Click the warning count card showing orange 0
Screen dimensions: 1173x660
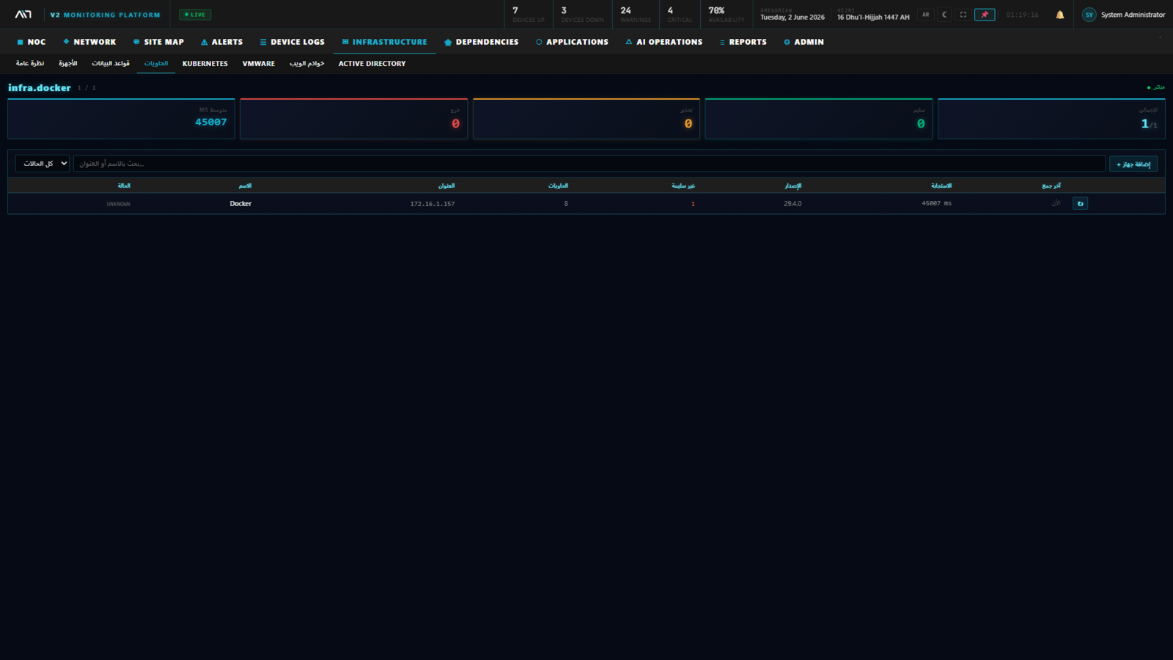[x=586, y=119]
